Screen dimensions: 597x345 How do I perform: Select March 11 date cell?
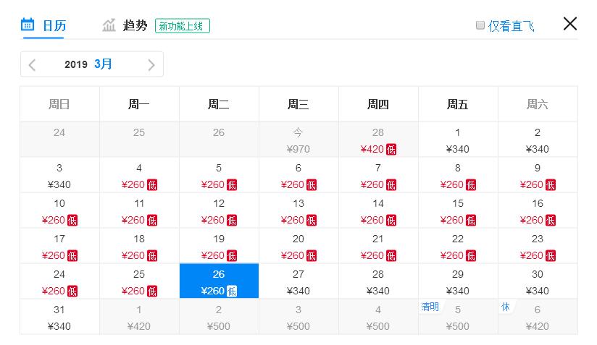coord(139,210)
